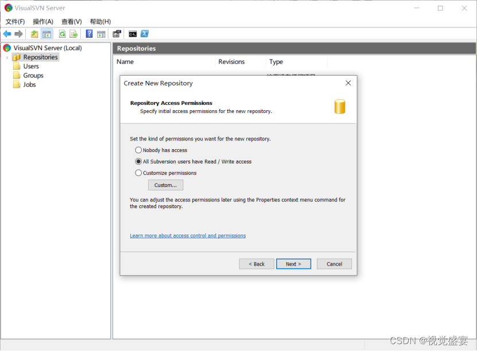Open the 操作(A) menu
Image resolution: width=477 pixels, height=351 pixels.
click(x=43, y=22)
